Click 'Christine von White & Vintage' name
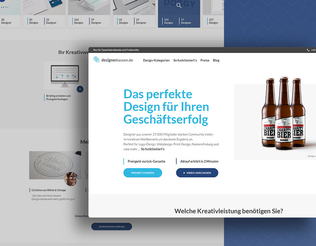316x246 pixels. pos(48,190)
